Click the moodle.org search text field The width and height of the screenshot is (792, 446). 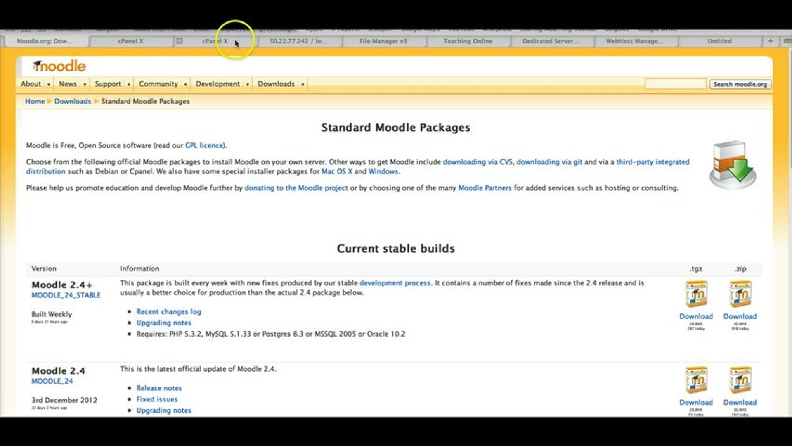[675, 84]
